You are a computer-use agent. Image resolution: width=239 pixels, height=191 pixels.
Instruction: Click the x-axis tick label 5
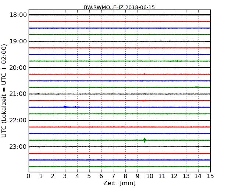89,176
